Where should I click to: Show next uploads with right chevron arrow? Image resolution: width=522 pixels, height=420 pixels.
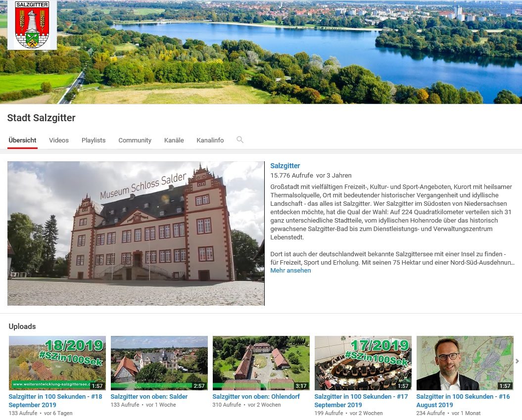pos(517,361)
